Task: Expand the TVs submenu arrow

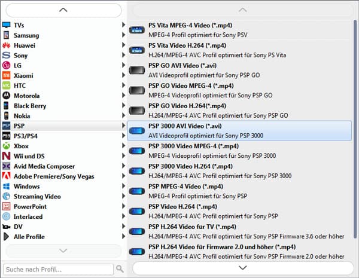Action: pos(123,25)
